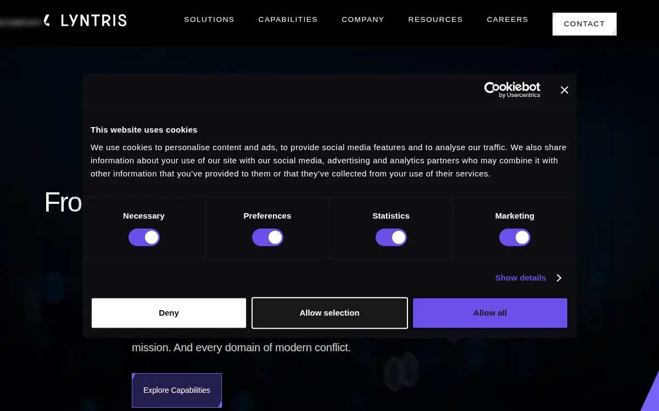Click the 'This website uses cookies' heading

point(144,130)
